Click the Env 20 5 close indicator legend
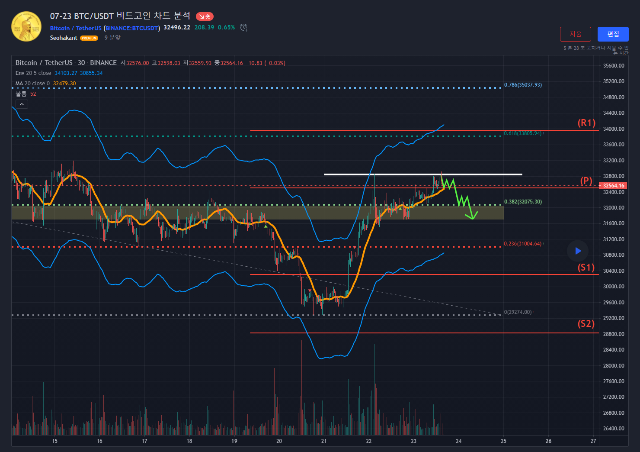 click(x=33, y=73)
